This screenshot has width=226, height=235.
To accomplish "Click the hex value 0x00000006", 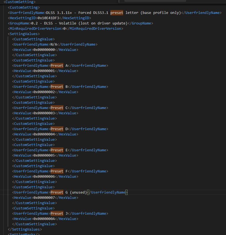I will (x=44, y=176).
